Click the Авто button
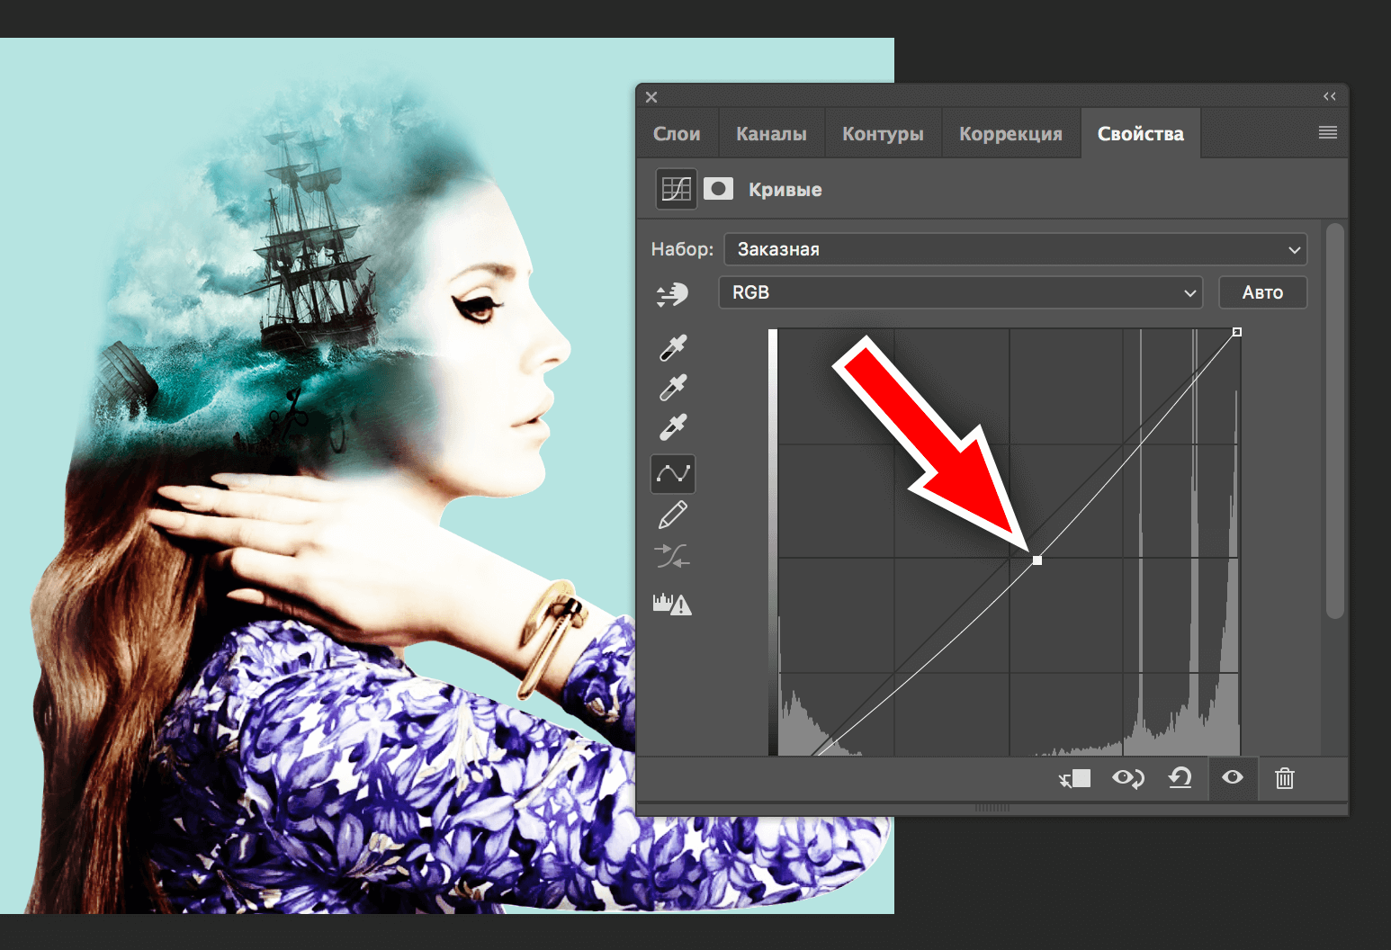This screenshot has width=1391, height=950. (1262, 292)
